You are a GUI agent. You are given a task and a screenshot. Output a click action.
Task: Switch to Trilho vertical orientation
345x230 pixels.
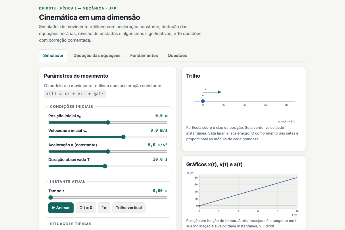point(129,208)
